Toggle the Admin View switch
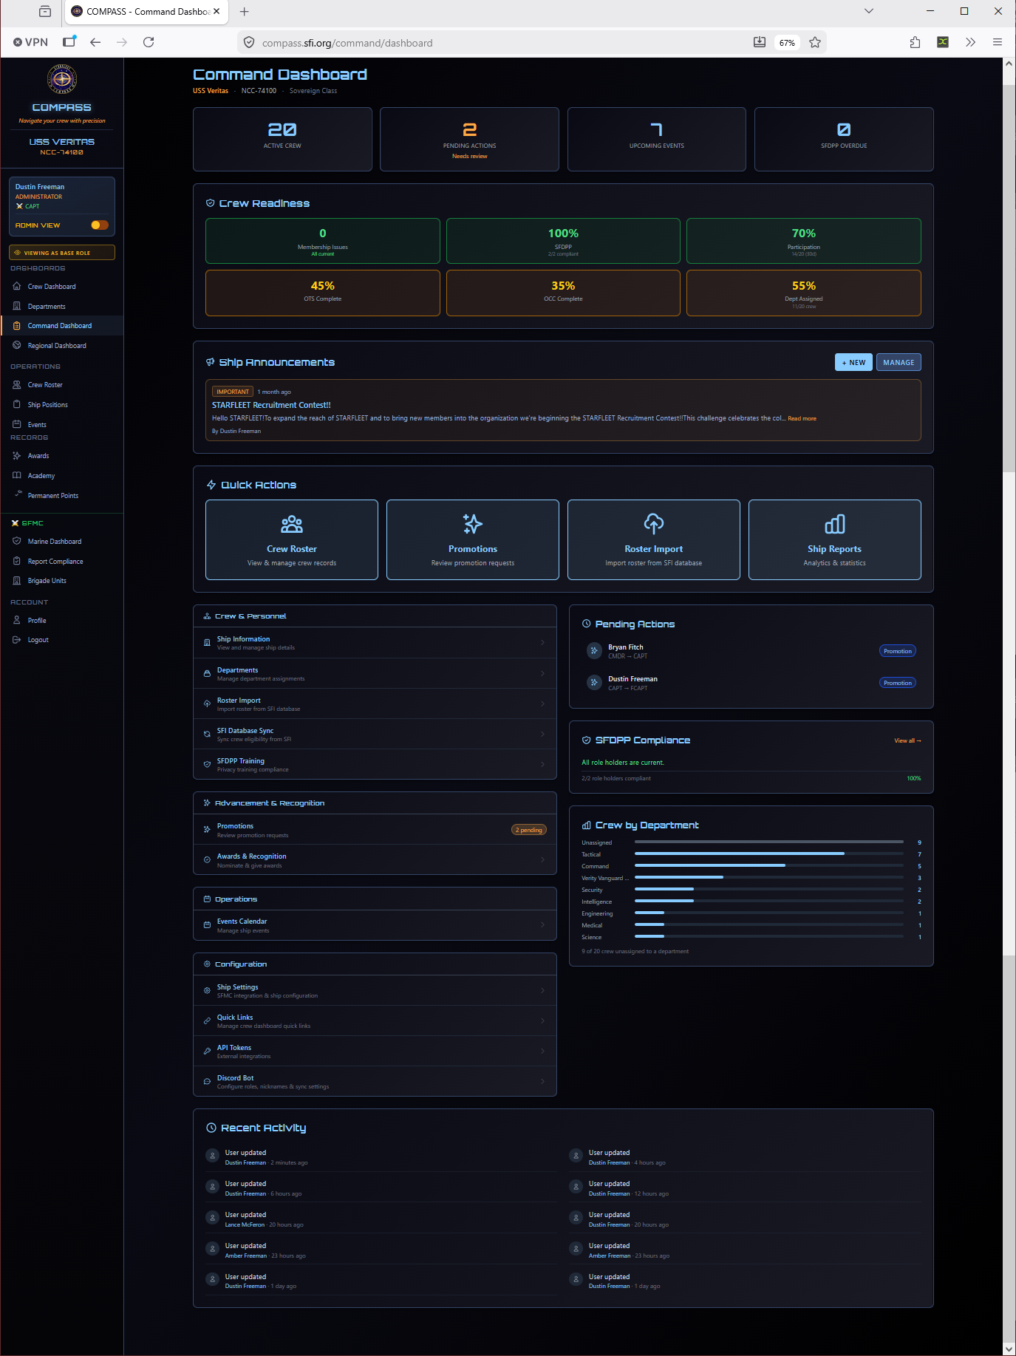This screenshot has height=1356, width=1016. tap(100, 225)
